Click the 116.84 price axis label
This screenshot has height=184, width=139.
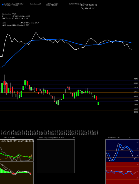coord(136,101)
